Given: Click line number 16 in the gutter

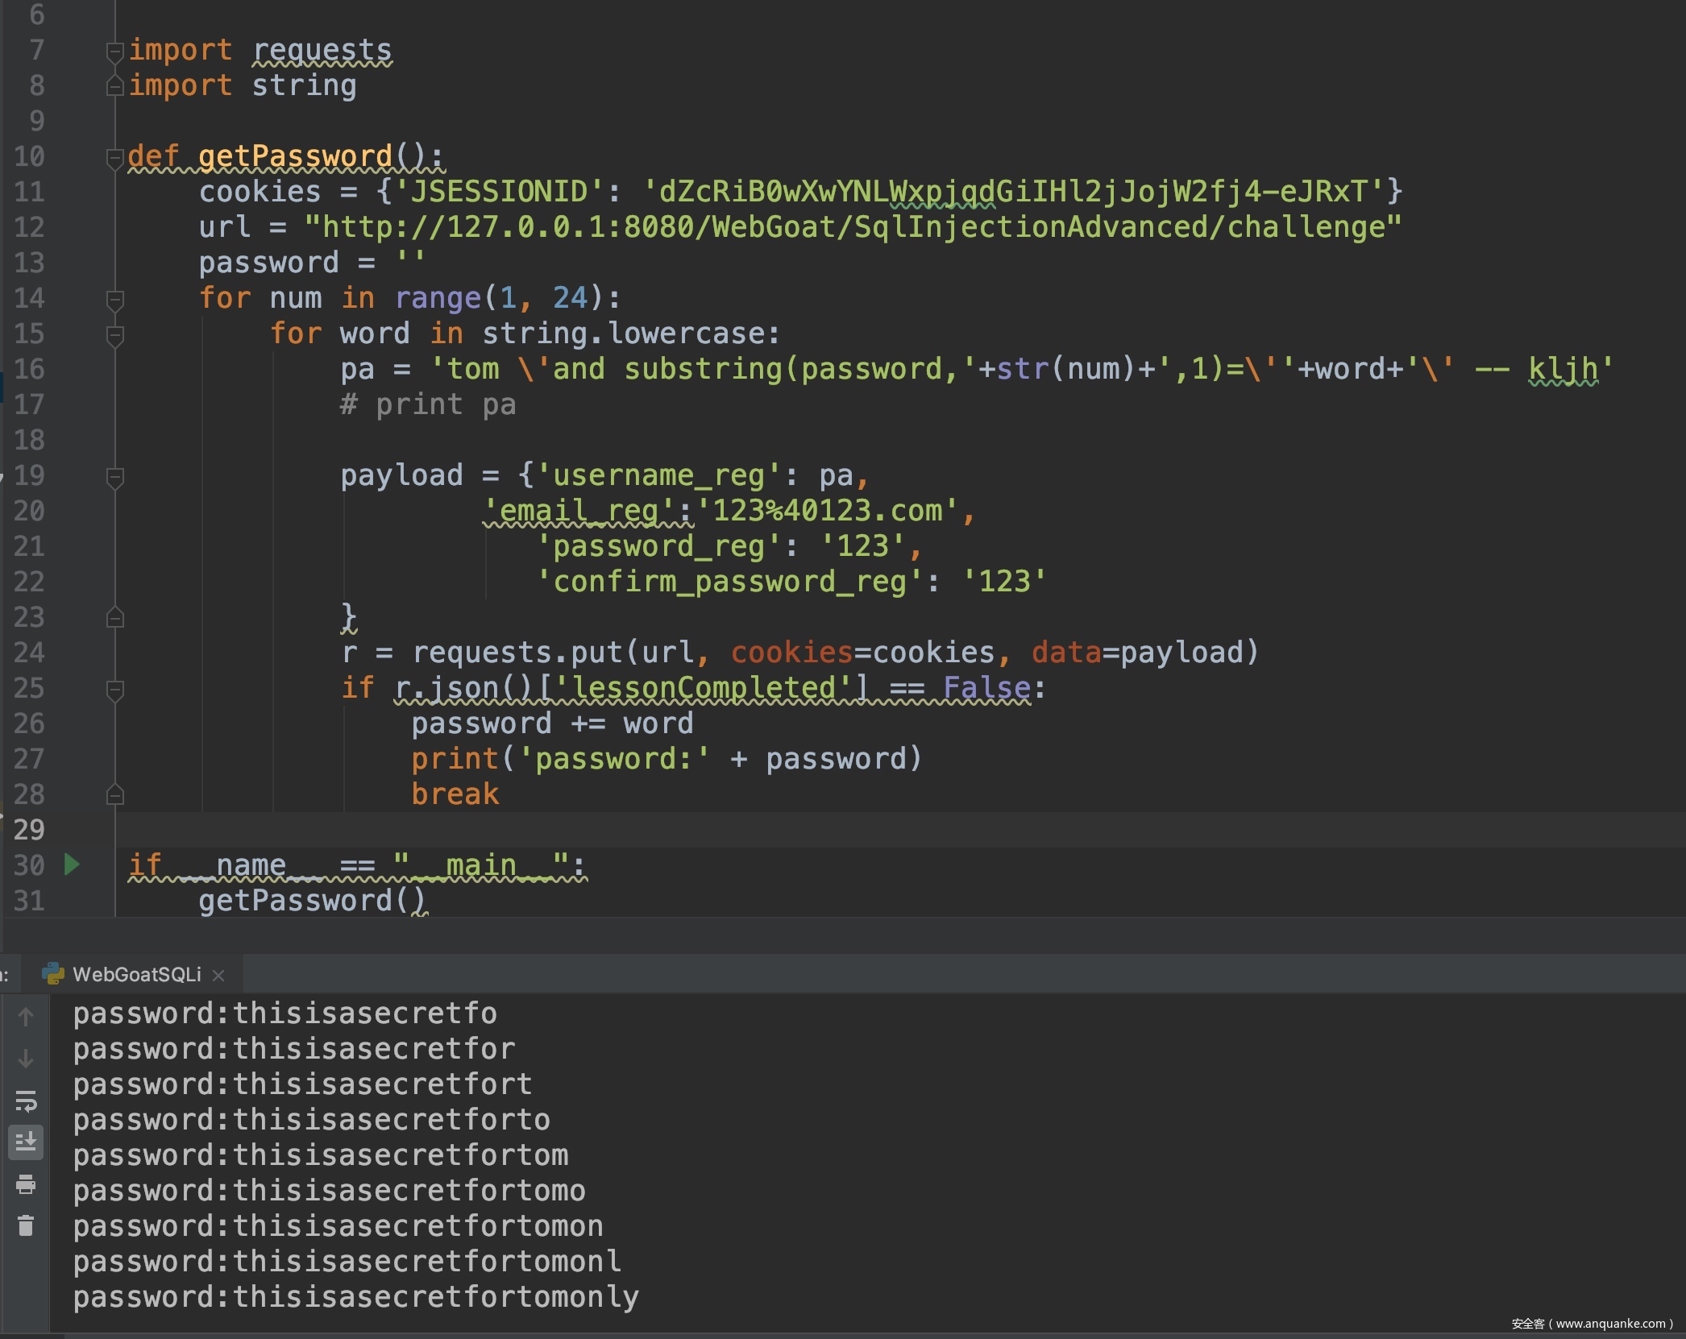Looking at the screenshot, I should click(x=29, y=369).
